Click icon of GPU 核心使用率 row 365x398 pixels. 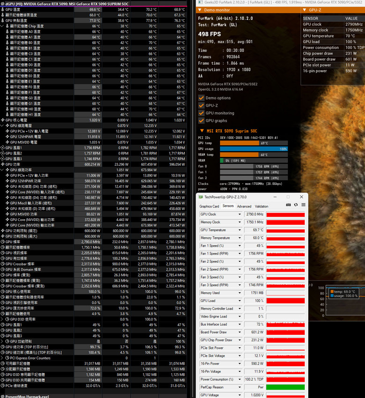(x=2, y=292)
